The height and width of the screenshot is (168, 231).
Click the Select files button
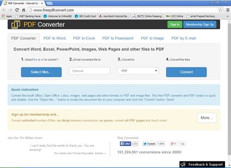click(41, 72)
